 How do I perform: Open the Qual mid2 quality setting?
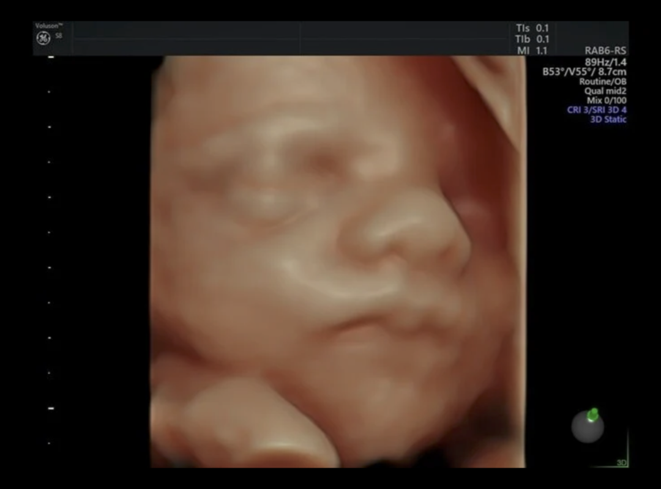tap(605, 91)
